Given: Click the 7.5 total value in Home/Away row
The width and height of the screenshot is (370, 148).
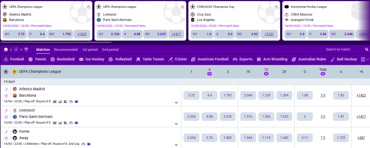Looking at the screenshot, I should (x=323, y=138).
